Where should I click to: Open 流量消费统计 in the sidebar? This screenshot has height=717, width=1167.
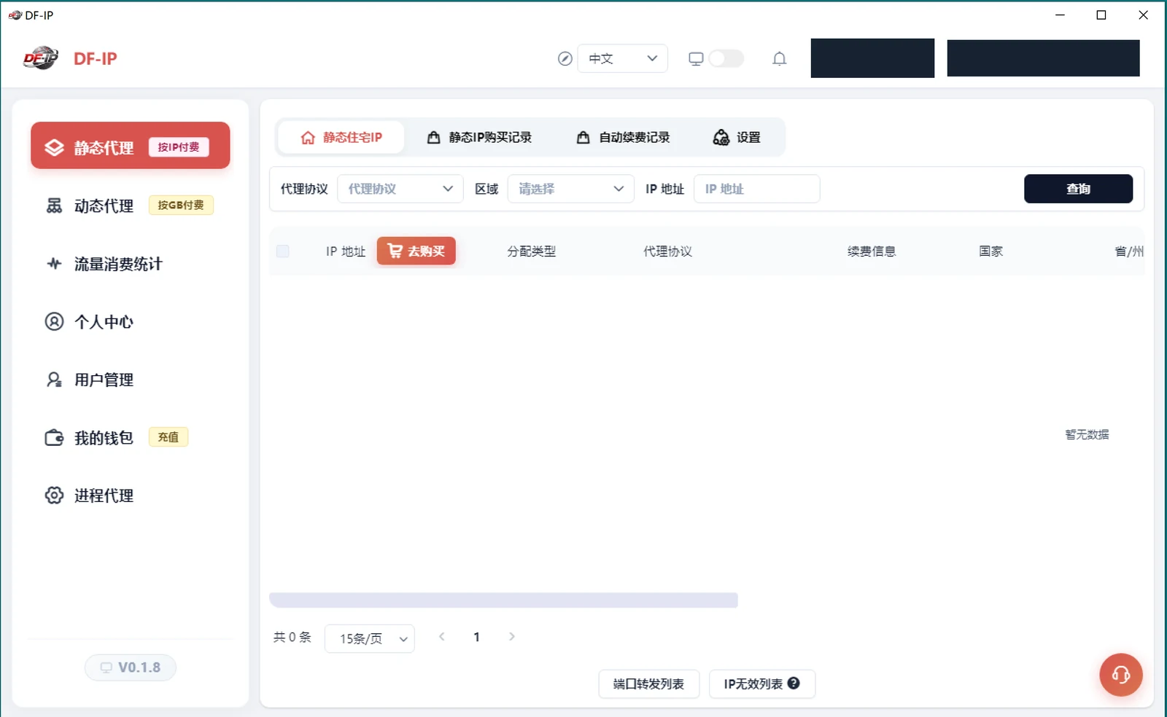click(130, 264)
